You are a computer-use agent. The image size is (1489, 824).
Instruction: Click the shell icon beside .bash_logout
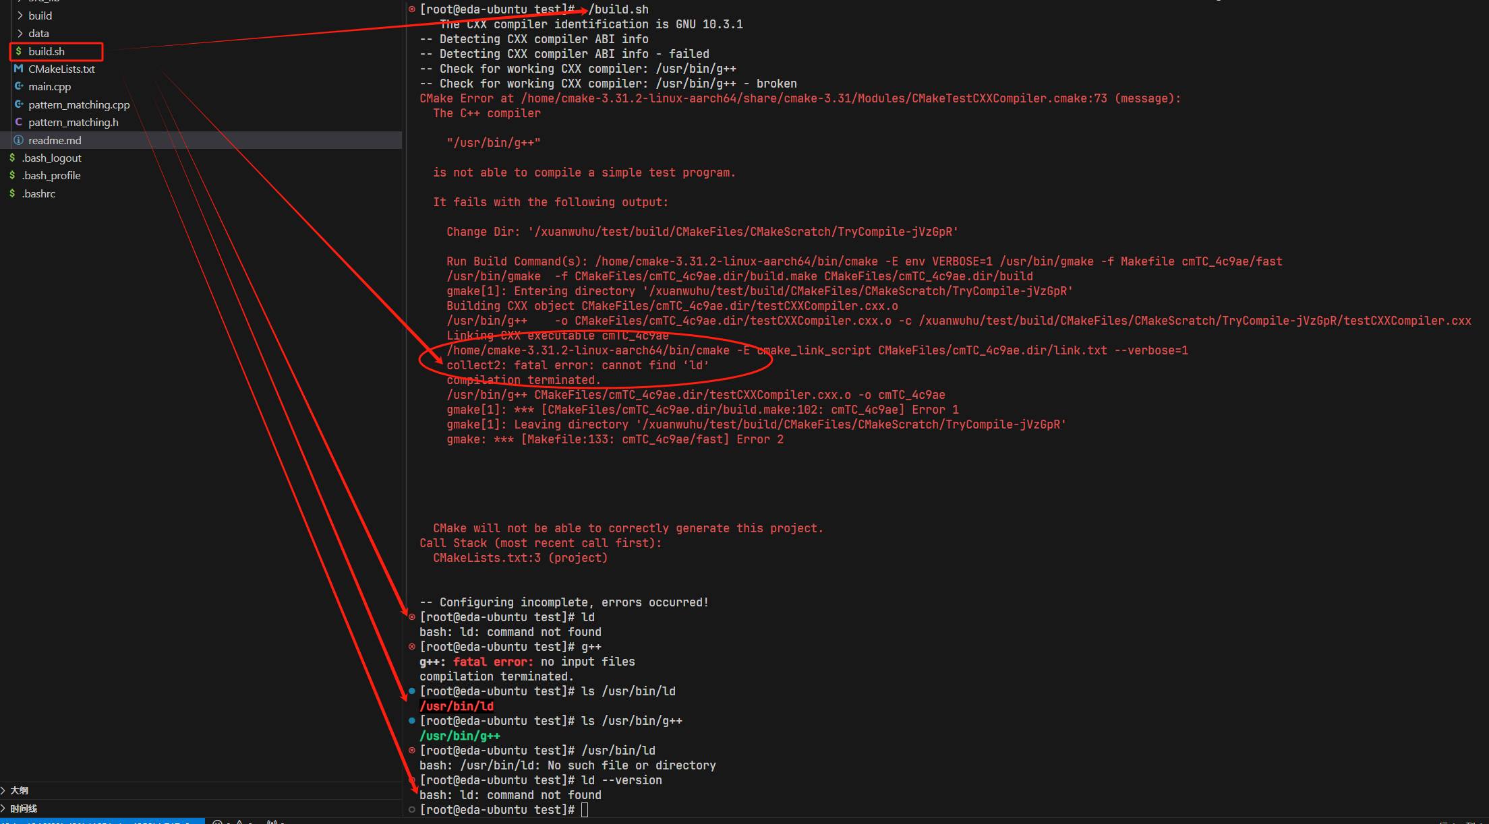(12, 158)
